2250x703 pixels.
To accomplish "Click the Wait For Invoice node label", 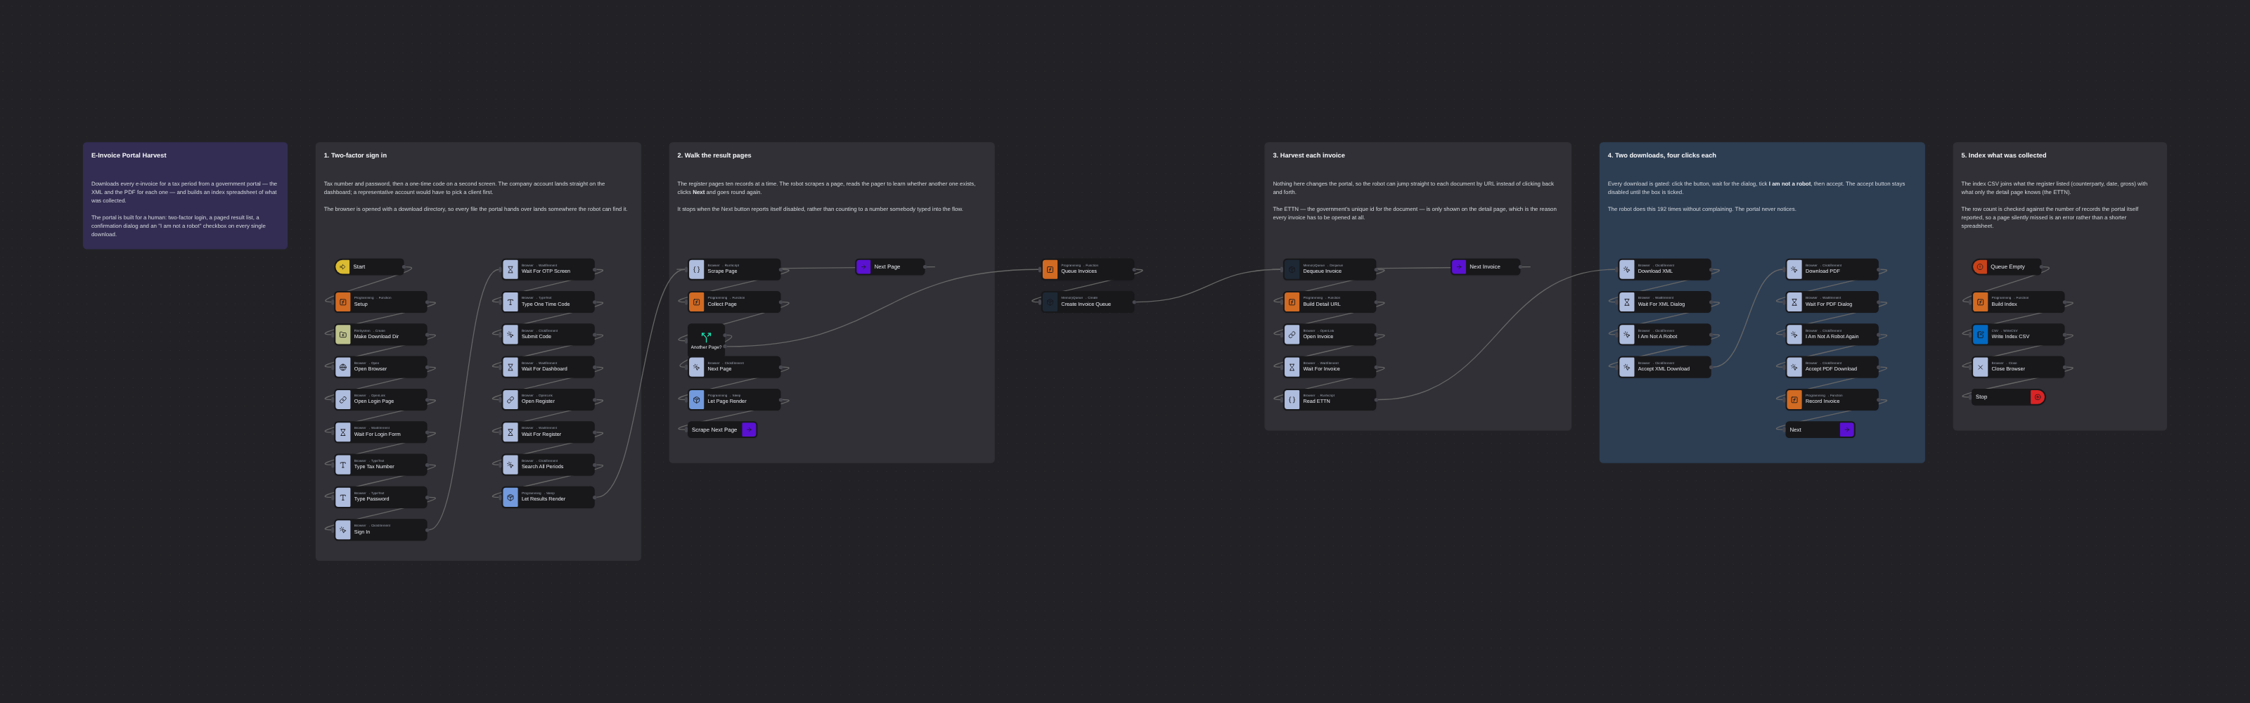I will click(x=1322, y=369).
